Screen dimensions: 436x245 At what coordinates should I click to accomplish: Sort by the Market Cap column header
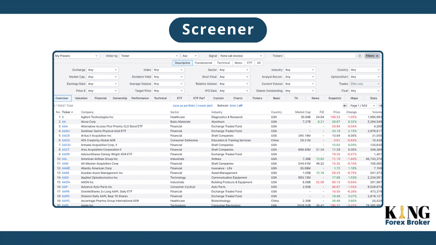(x=303, y=112)
